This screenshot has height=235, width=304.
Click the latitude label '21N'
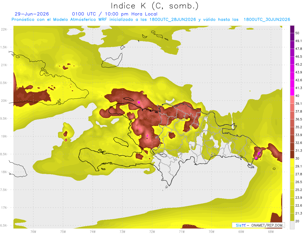(x=4, y=65)
